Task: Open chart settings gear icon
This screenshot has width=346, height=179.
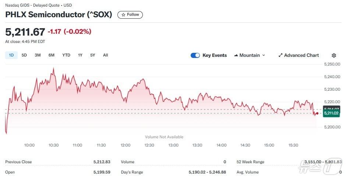Action: point(334,55)
